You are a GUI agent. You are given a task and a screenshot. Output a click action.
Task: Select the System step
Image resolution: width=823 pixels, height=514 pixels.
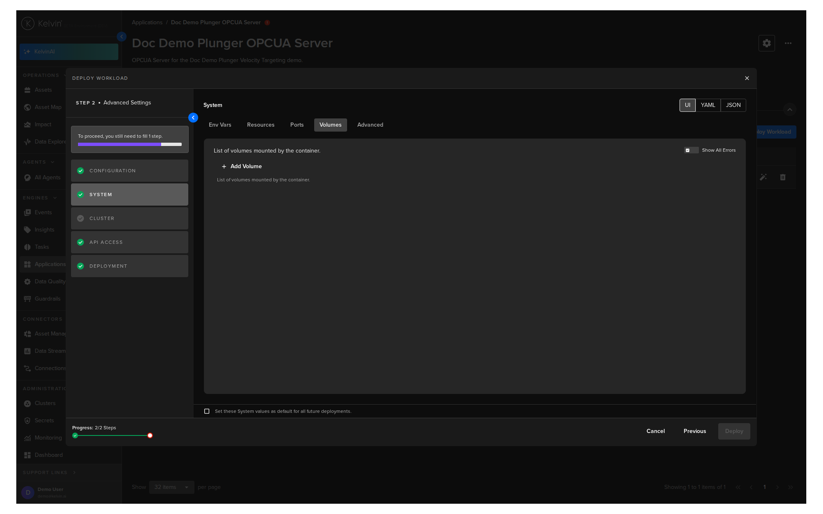pos(129,194)
